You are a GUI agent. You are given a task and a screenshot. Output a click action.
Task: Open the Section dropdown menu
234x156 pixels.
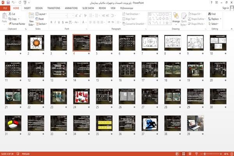coord(41,24)
